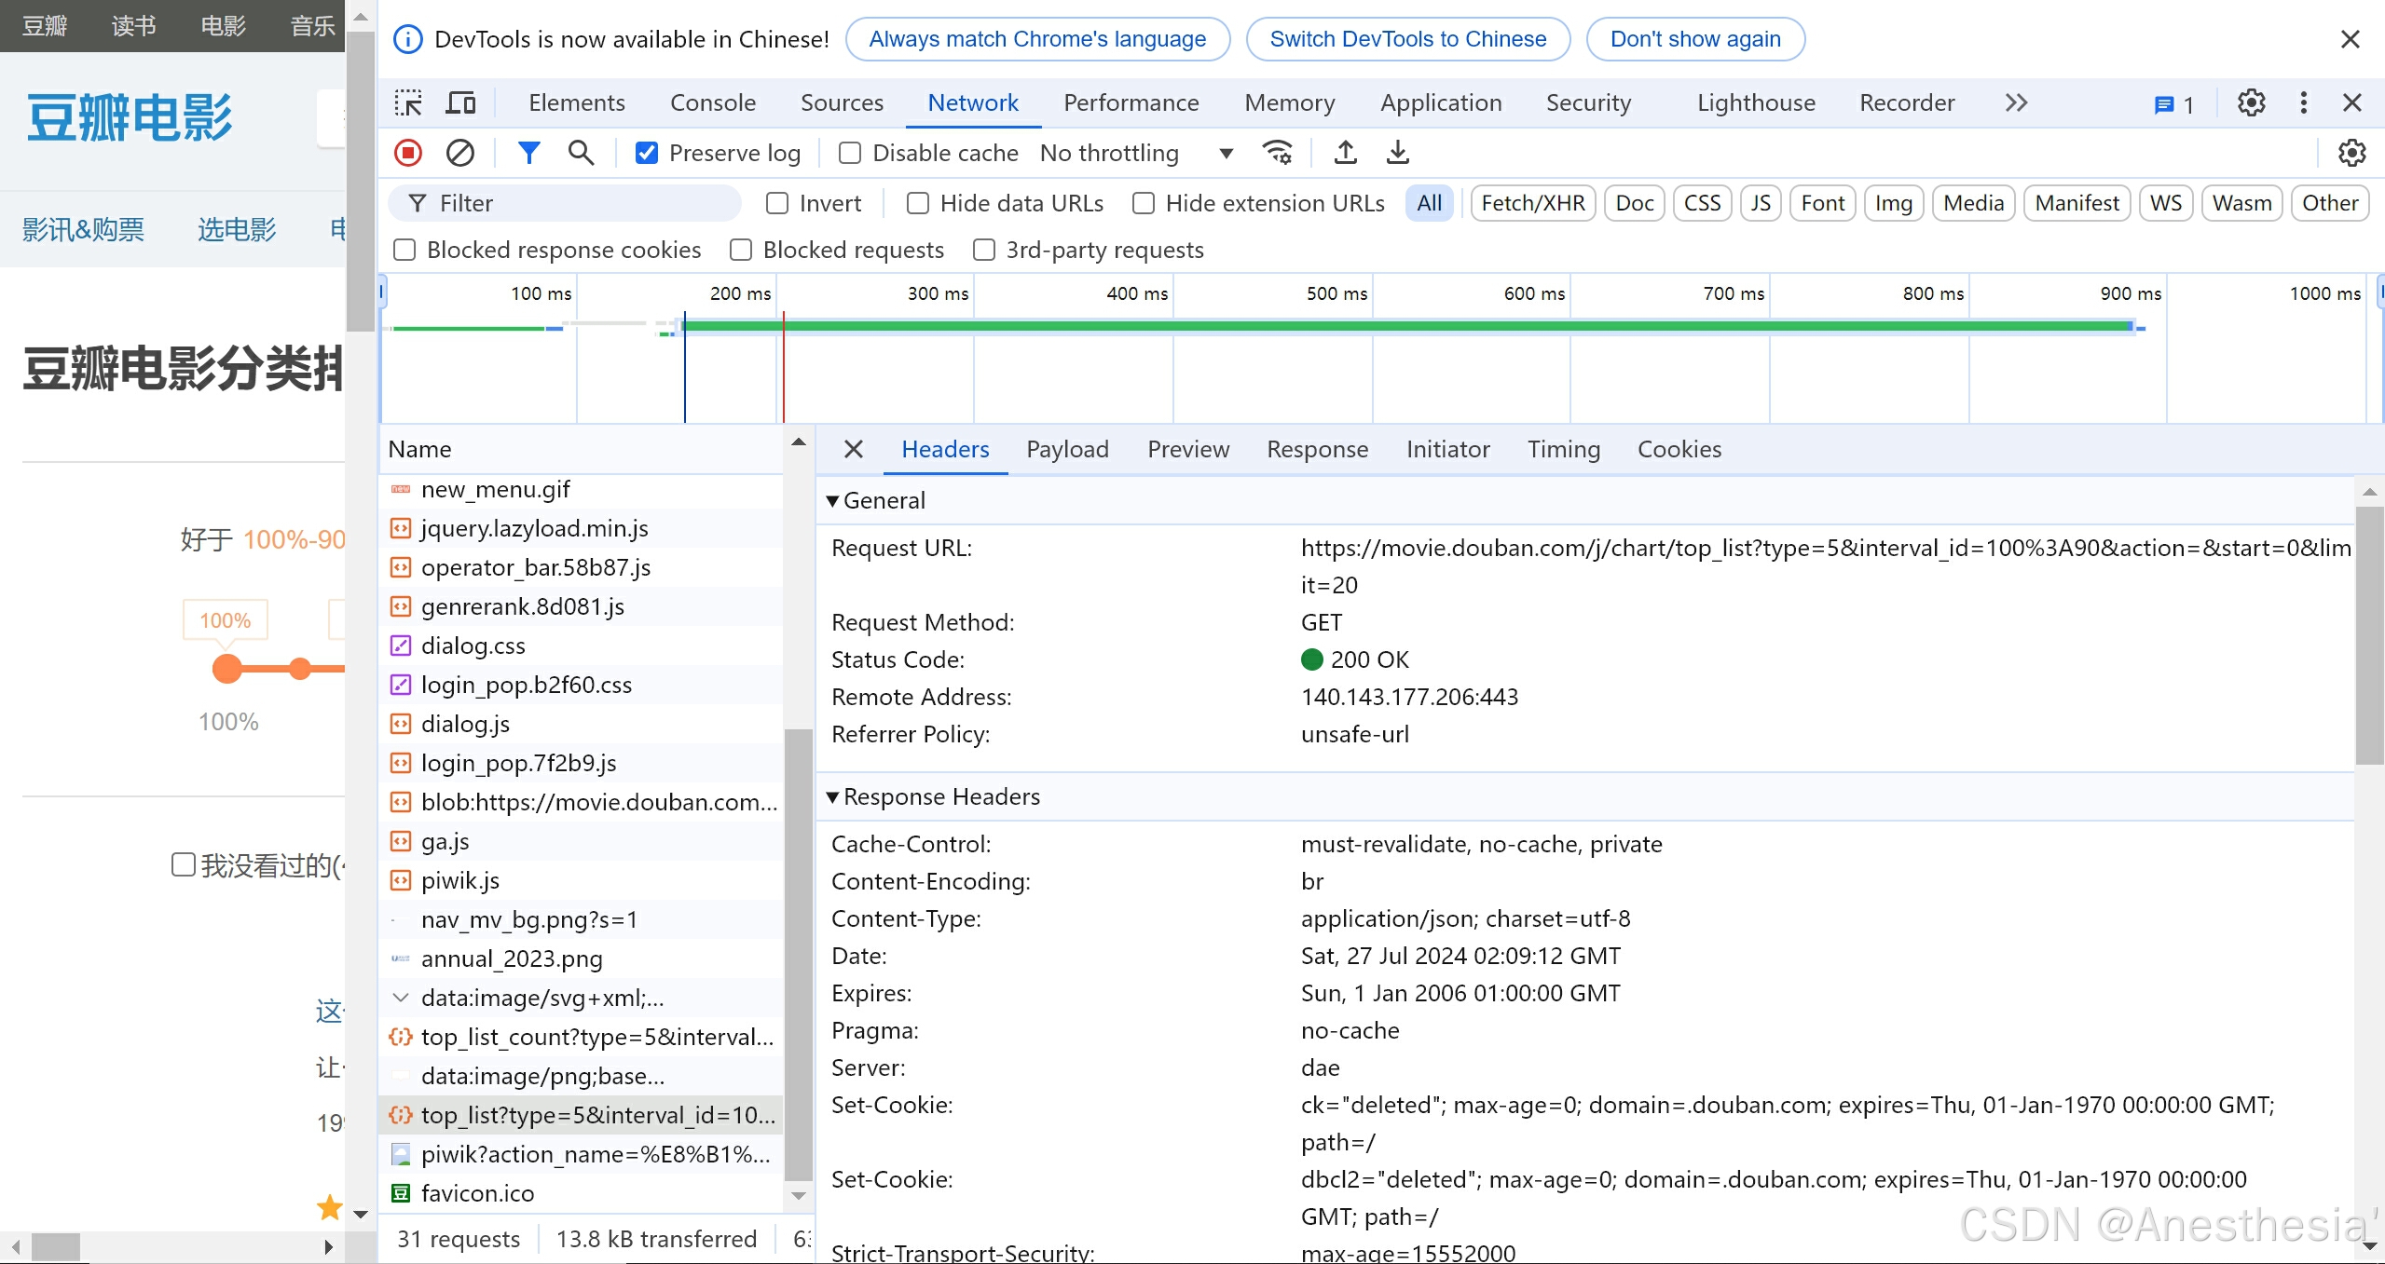The width and height of the screenshot is (2385, 1264).
Task: Import HAR file upload icon
Action: click(x=1345, y=153)
